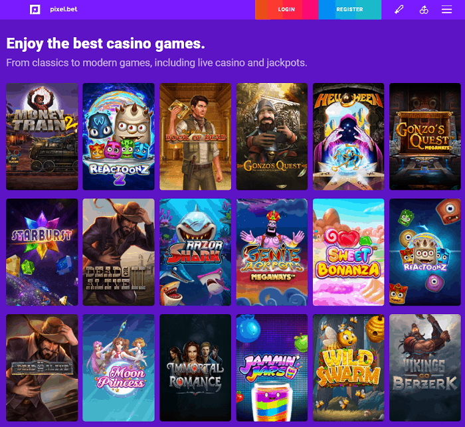
Task: Open the cherries casino icon in header
Action: coord(424,9)
